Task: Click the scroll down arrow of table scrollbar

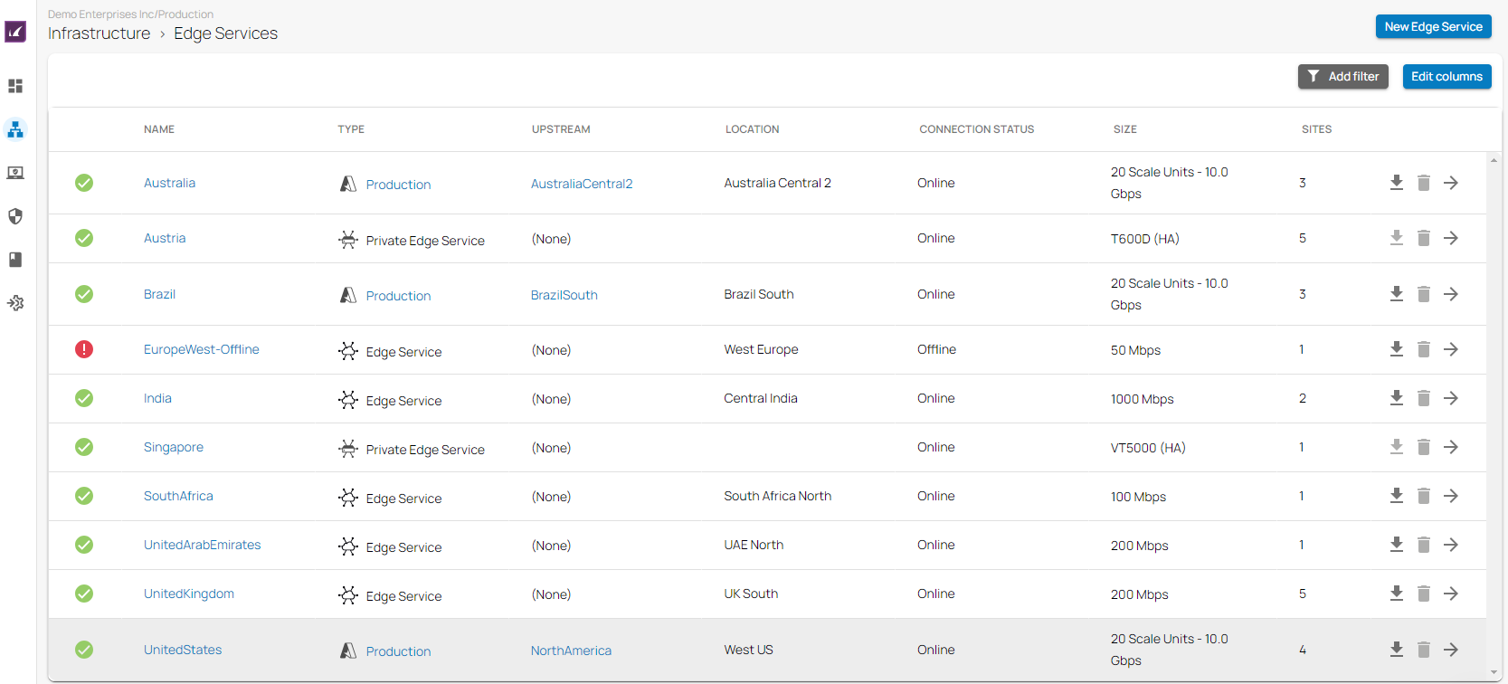Action: [x=1494, y=673]
